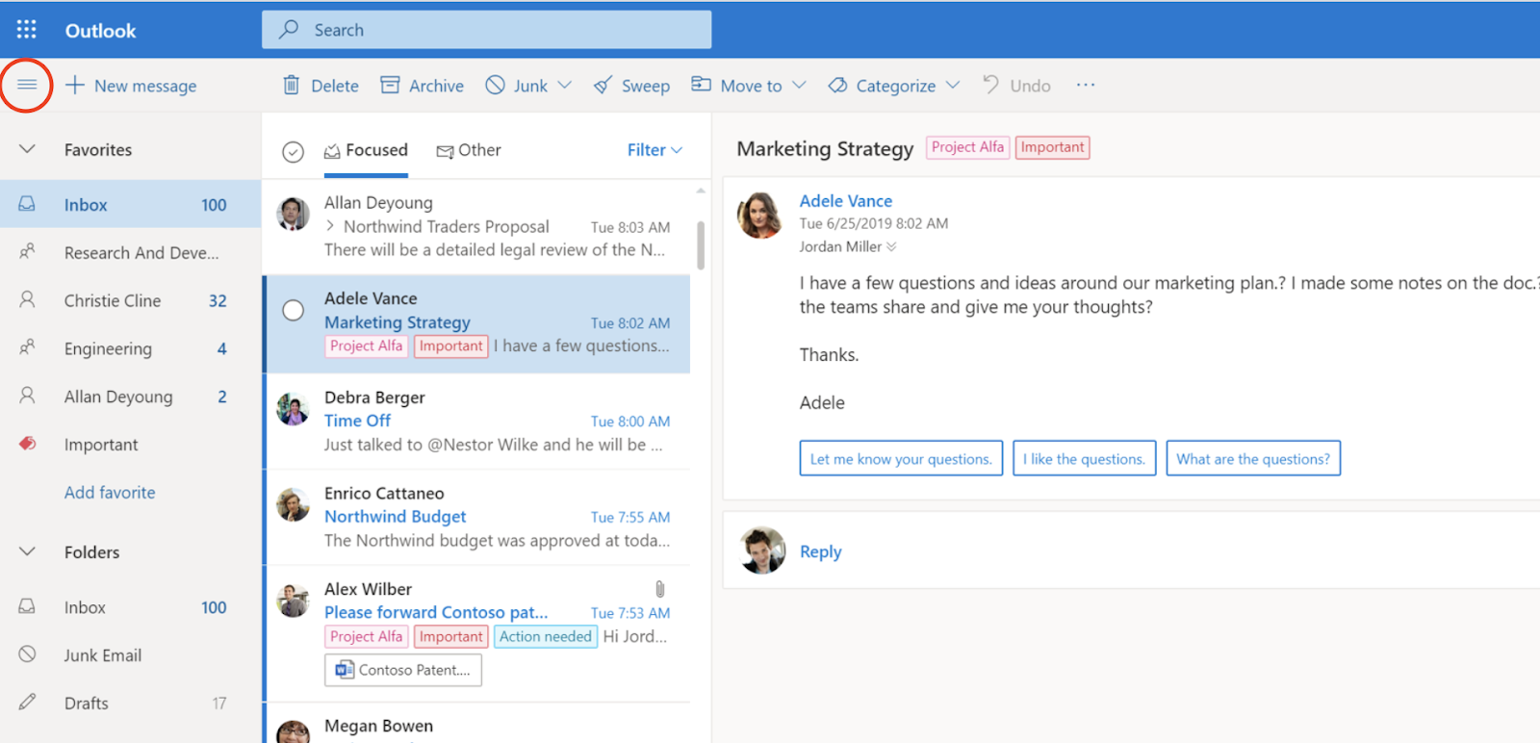1540x743 pixels.
Task: Click the attachment paperclip on Alex Wilber's email
Action: pyautogui.click(x=659, y=589)
